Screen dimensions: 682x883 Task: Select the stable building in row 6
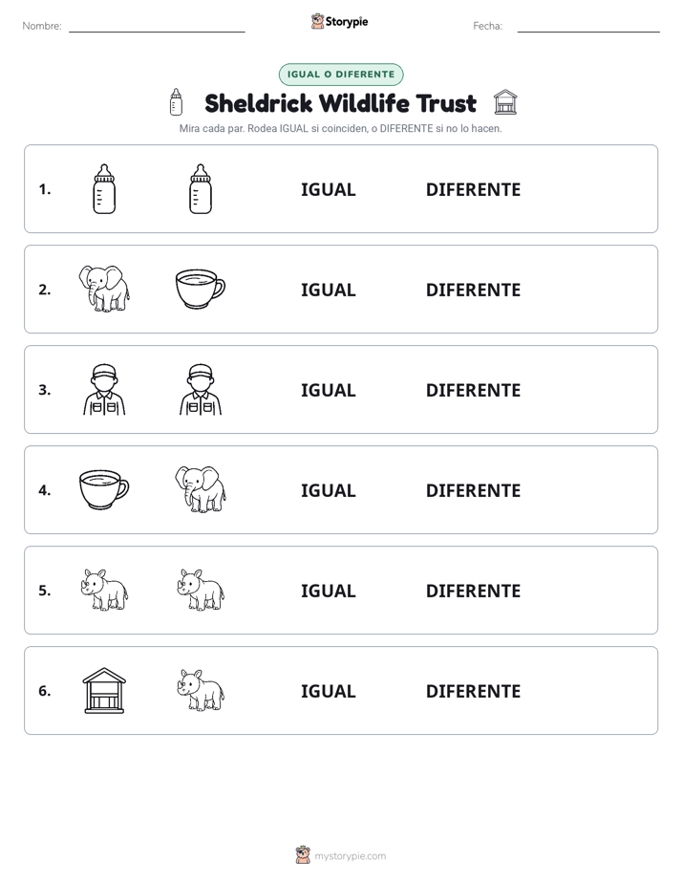[104, 690]
